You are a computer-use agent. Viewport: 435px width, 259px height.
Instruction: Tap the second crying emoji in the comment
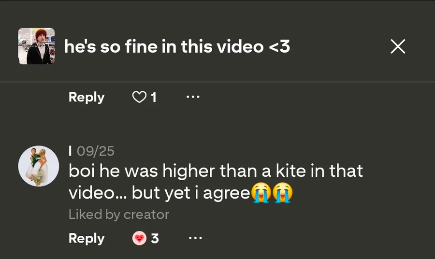[283, 193]
